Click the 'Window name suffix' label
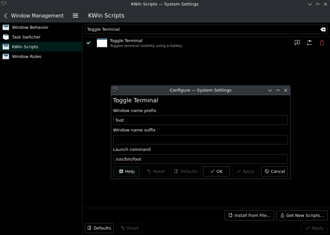The width and height of the screenshot is (330, 235). tap(134, 130)
